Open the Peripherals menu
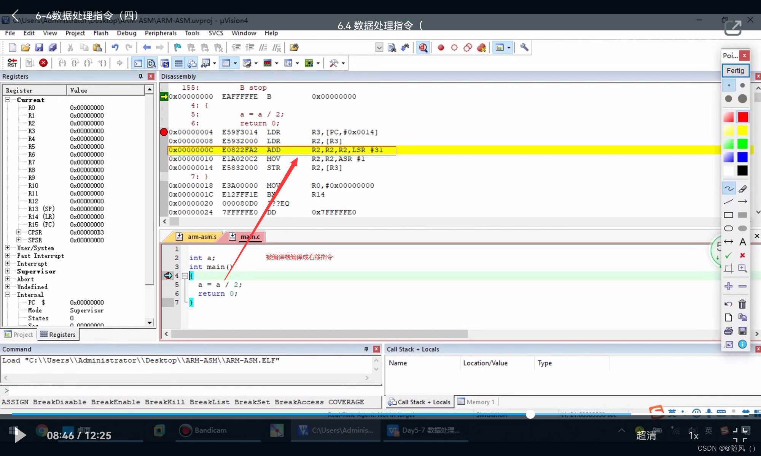The width and height of the screenshot is (761, 456). (x=160, y=33)
